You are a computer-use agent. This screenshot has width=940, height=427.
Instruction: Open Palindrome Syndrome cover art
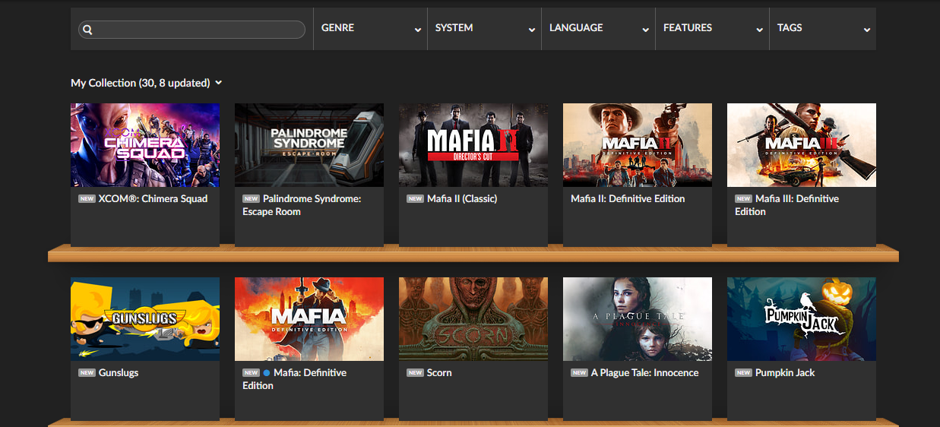(309, 145)
